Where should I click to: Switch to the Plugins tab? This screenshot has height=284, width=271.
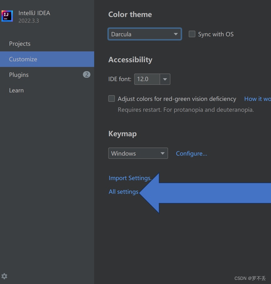[x=47, y=75]
